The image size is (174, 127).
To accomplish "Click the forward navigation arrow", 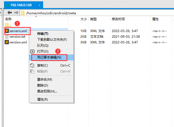I will click(x=16, y=13).
